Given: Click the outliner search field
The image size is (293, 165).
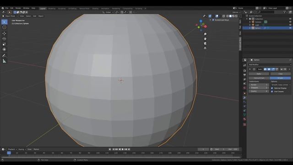Looking at the screenshot, I should [x=266, y=12].
